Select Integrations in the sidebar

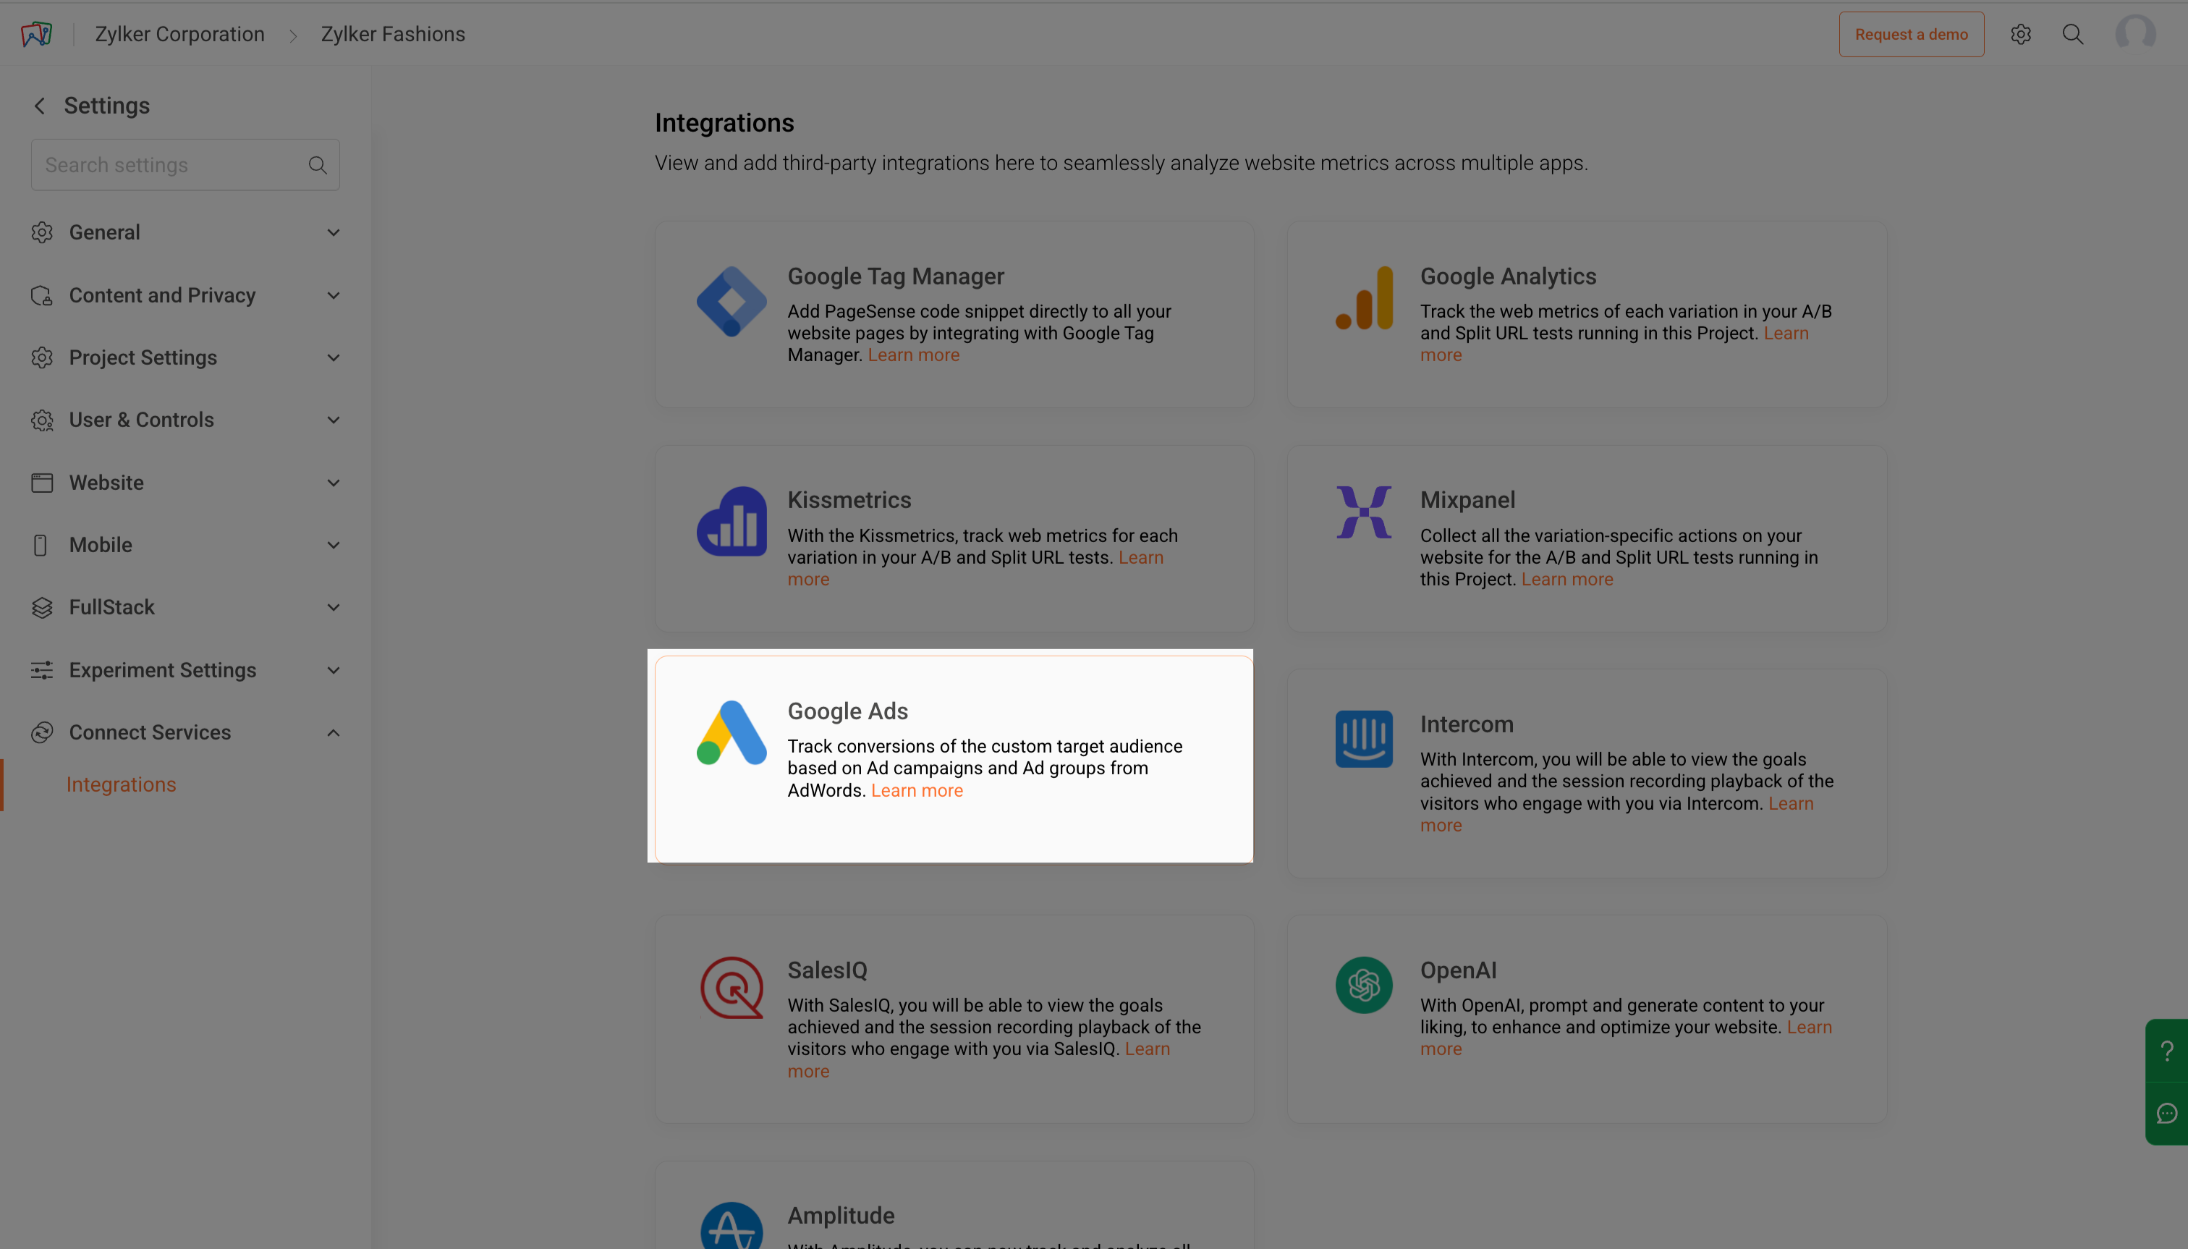coord(121,784)
